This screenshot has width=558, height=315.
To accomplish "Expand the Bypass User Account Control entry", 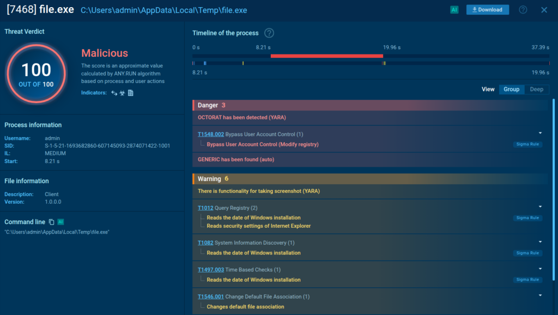I will 540,133.
